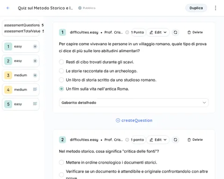Viewport: 224px width, 179px height.
Task: Click the globe Pubblico visibility icon
Action: pyautogui.click(x=80, y=8)
